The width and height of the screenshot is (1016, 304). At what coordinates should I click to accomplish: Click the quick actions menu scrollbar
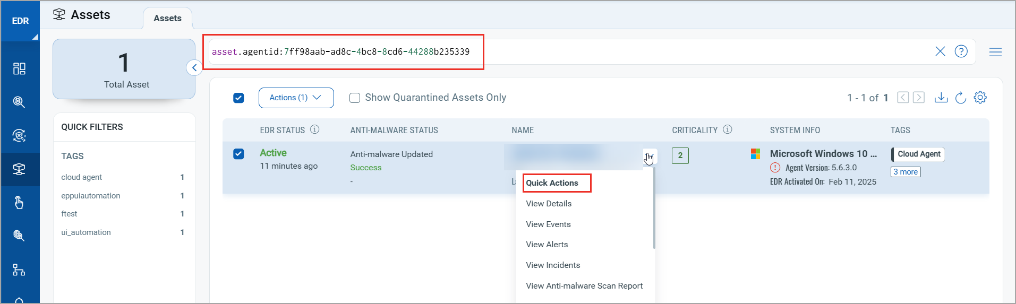click(x=654, y=208)
